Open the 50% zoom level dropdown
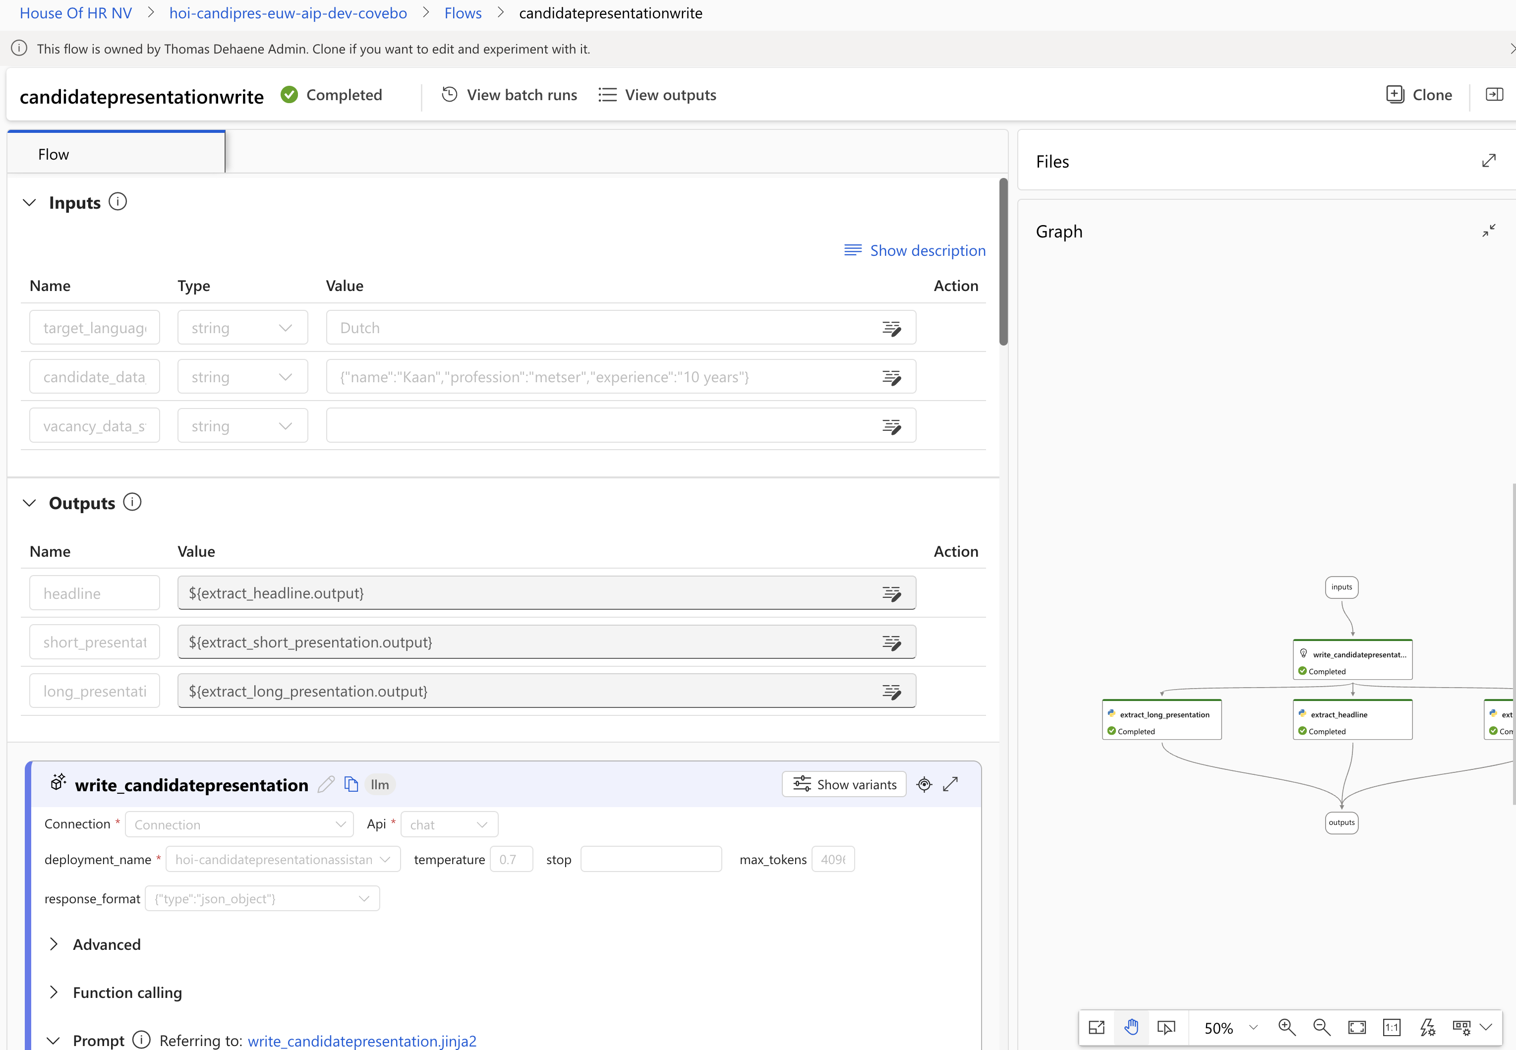This screenshot has width=1516, height=1050. (x=1230, y=1028)
